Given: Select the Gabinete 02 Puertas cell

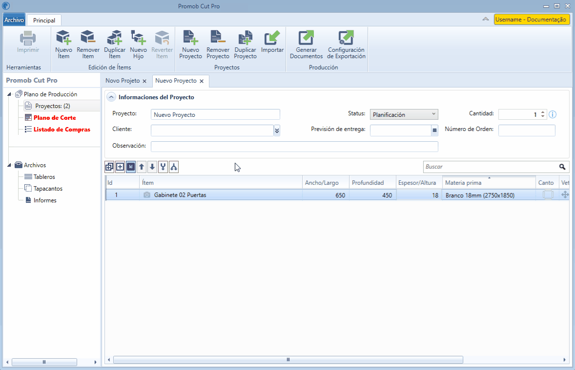Looking at the screenshot, I should (221, 195).
